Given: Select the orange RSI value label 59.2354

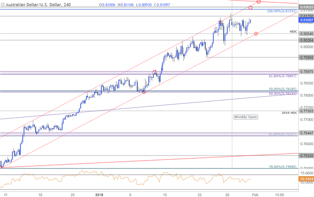Looking at the screenshot, I should (306, 179).
